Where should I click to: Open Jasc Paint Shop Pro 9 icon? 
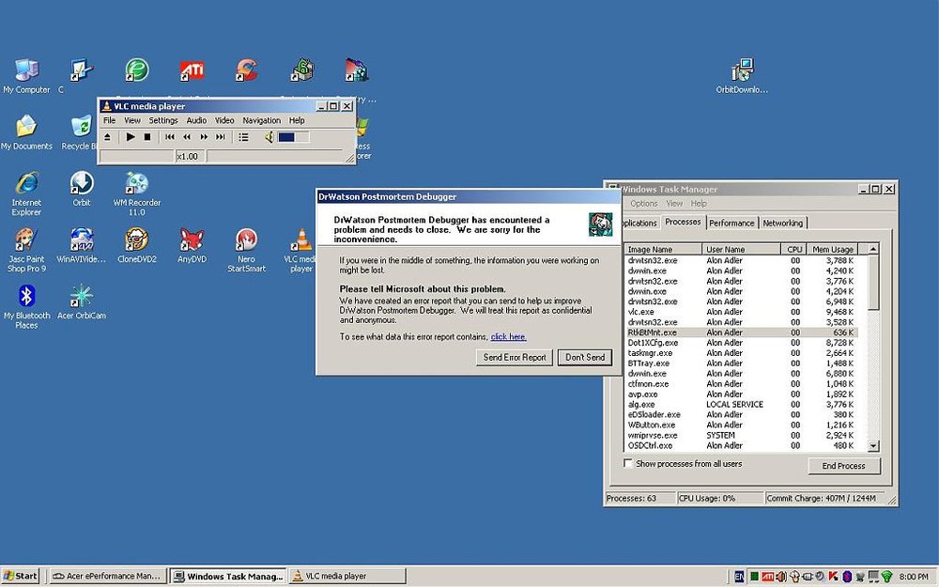26,250
